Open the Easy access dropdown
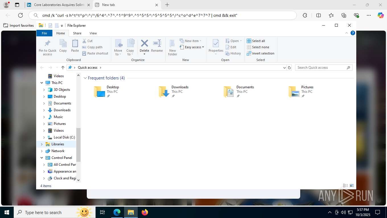Screen dimensions: 387x218 pyautogui.click(x=192, y=47)
